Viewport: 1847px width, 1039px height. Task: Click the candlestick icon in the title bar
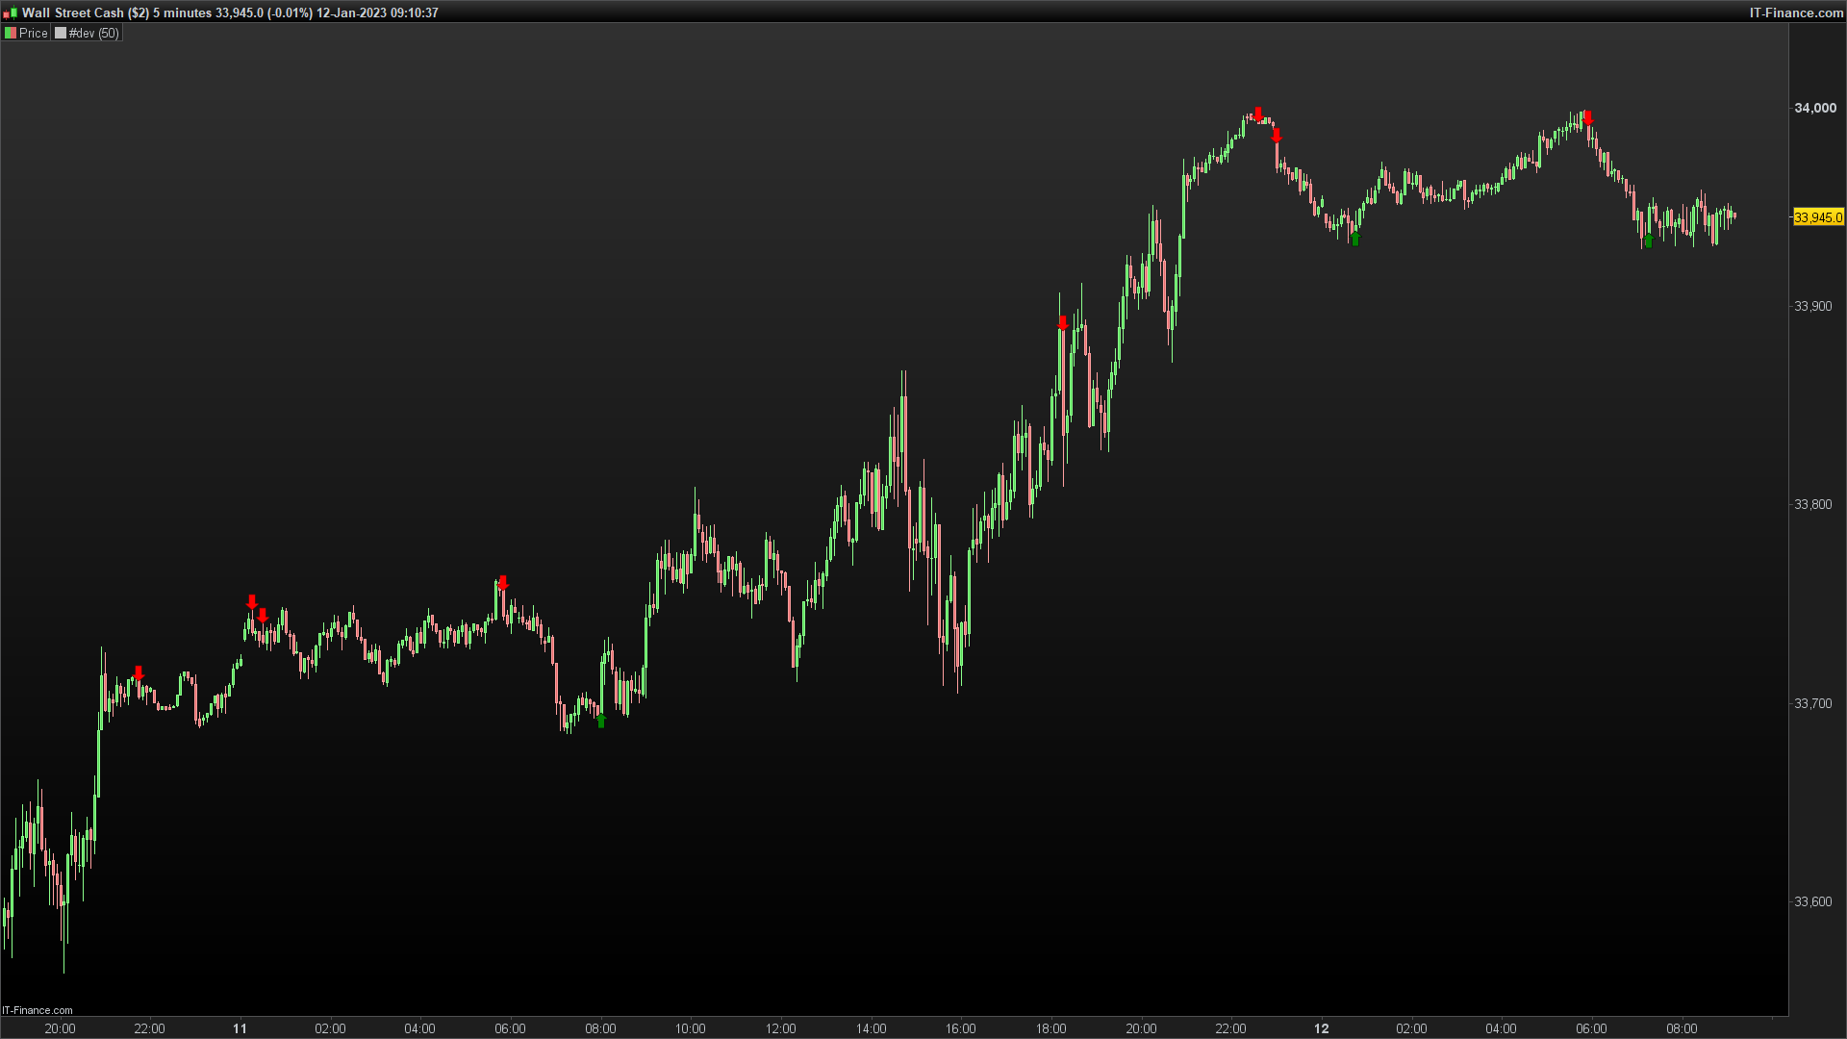coord(10,13)
